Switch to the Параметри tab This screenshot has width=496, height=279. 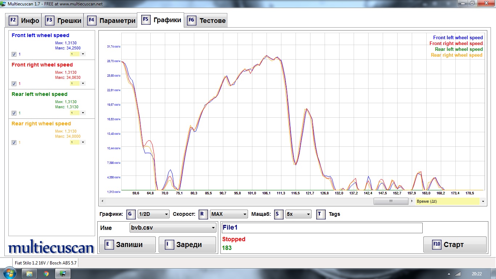pyautogui.click(x=111, y=20)
